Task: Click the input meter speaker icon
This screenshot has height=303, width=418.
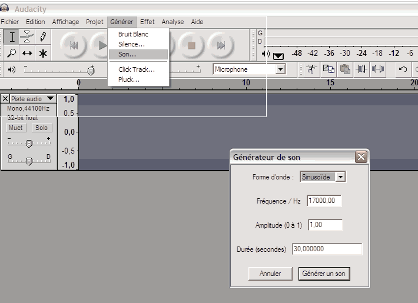Action: coord(266,54)
